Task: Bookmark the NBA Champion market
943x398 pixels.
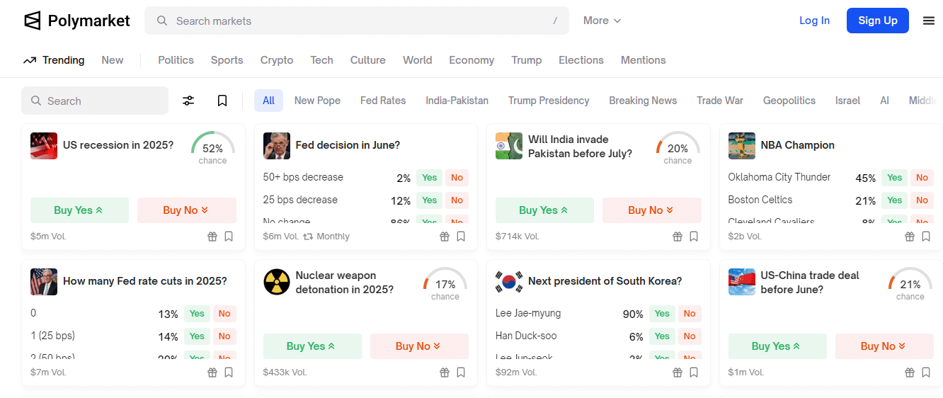Action: click(x=926, y=237)
